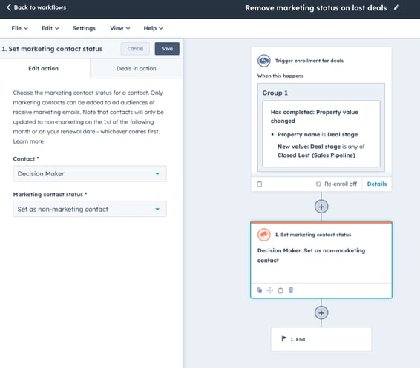Click the orange marketing action icon
This screenshot has width=420, height=368.
pos(264,235)
